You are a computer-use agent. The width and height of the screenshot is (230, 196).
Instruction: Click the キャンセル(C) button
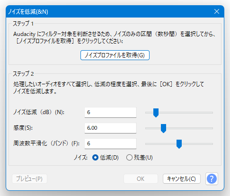coord(182,179)
